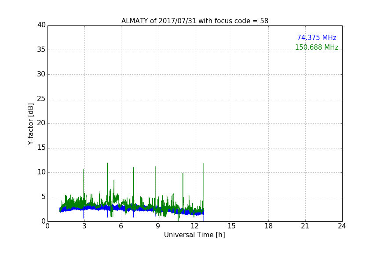Click the plot title 'ALMATY of 2017/07/31 with focus code = 58'
The width and height of the screenshot is (380, 253).
(x=194, y=21)
